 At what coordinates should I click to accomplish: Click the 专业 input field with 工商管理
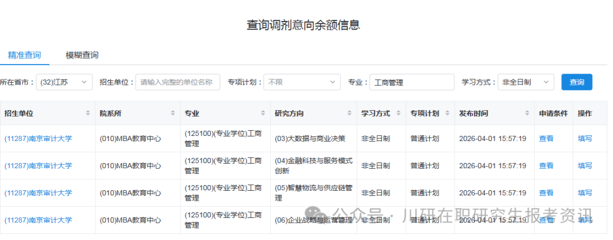(412, 82)
